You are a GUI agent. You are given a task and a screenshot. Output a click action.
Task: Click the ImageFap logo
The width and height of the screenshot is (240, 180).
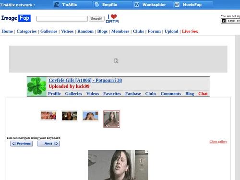pyautogui.click(x=16, y=18)
